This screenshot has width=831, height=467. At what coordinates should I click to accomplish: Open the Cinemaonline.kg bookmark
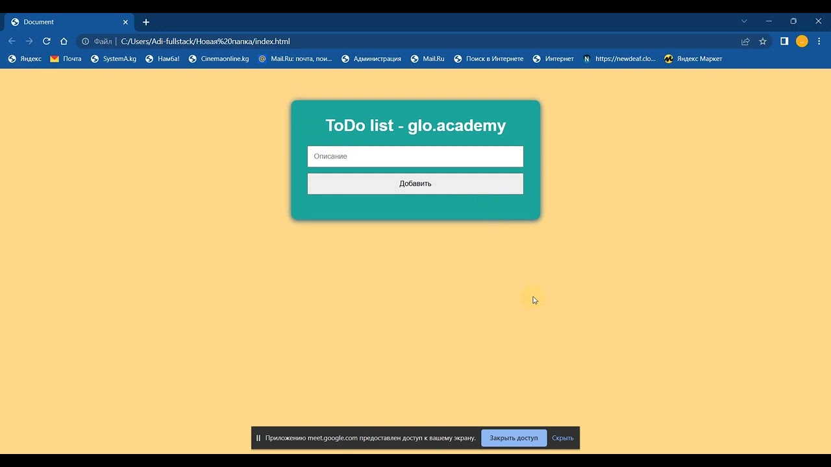tap(219, 58)
